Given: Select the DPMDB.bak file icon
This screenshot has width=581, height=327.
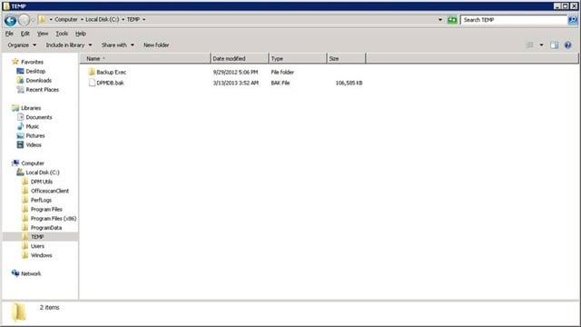Looking at the screenshot, I should coord(92,83).
